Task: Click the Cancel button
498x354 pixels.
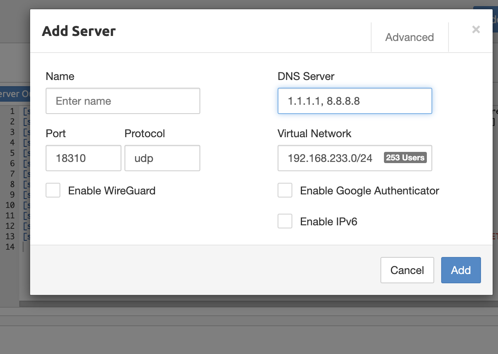Action: [x=407, y=270]
